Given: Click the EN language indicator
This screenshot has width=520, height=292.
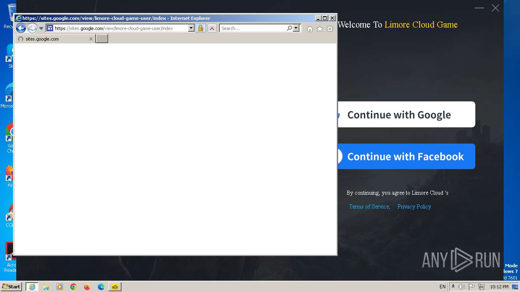Looking at the screenshot, I should [442, 287].
